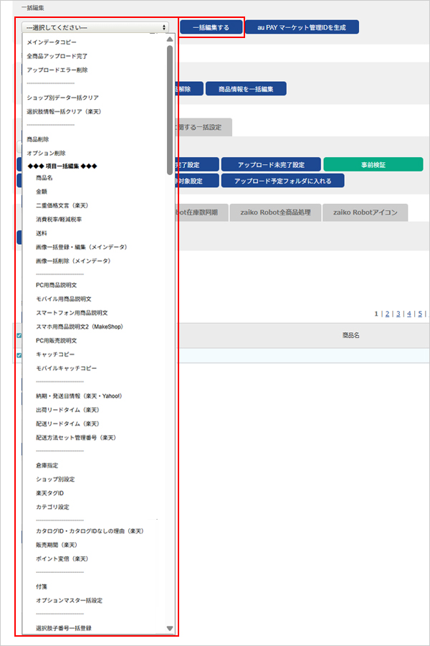Select 倉庫指定 option
The image size is (430, 646).
click(47, 466)
